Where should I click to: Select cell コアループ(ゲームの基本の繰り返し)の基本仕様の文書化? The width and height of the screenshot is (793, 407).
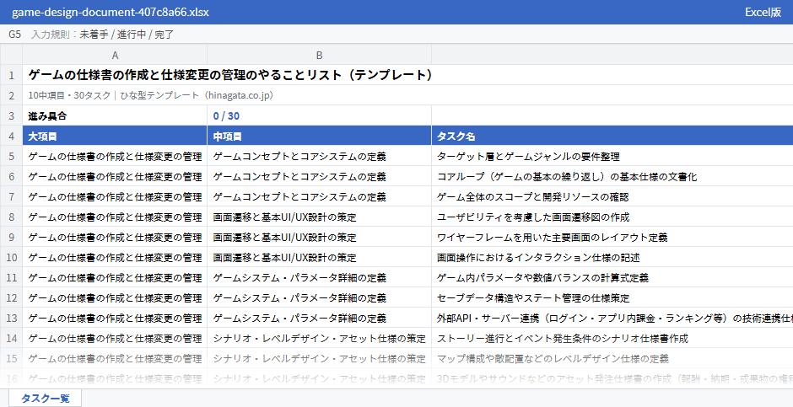click(x=612, y=177)
